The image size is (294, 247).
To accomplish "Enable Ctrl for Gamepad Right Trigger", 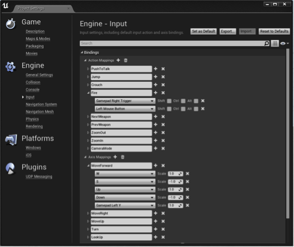I will pyautogui.click(x=183, y=101).
